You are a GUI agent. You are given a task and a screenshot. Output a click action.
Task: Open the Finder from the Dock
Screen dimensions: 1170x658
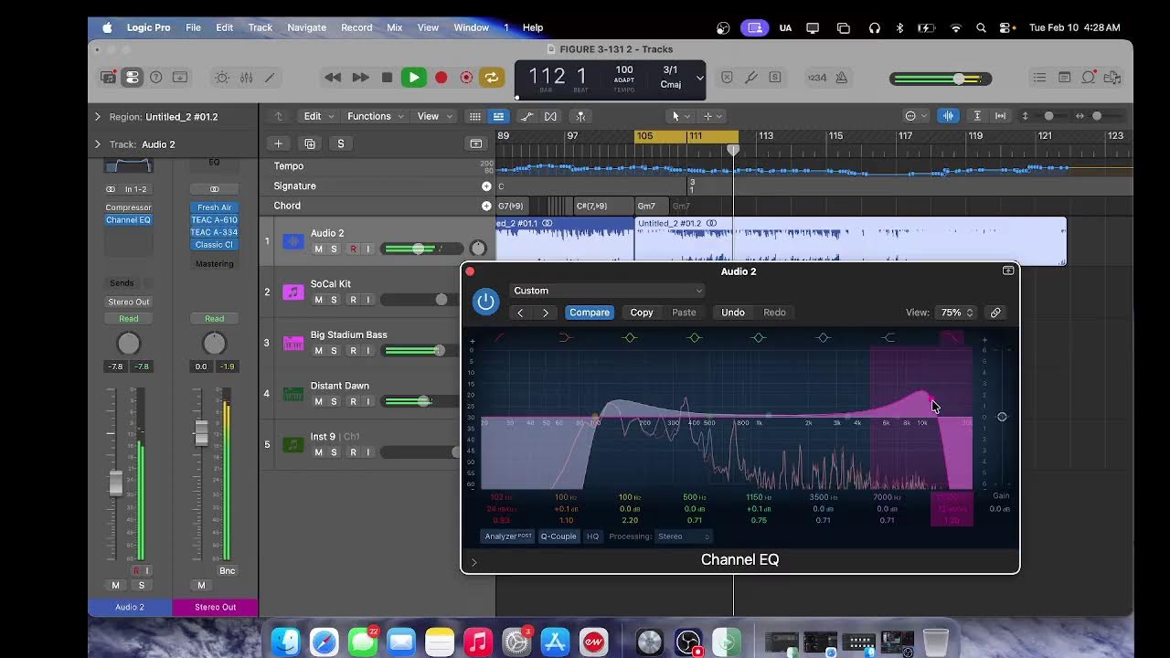[286, 642]
